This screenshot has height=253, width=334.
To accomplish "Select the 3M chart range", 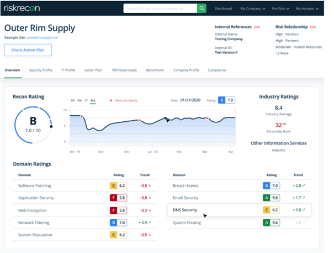I will [73, 100].
